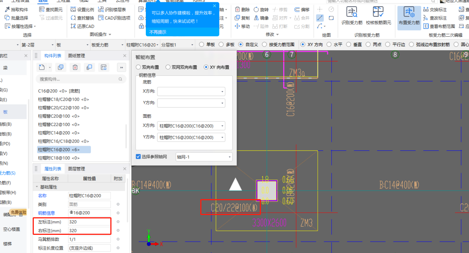
Task: Select 受力筋(S) in left navigation
Action: 8,173
